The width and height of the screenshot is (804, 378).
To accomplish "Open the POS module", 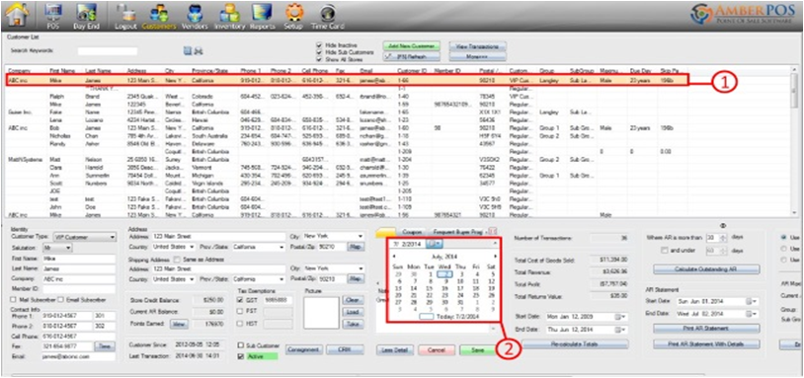I will click(x=53, y=17).
